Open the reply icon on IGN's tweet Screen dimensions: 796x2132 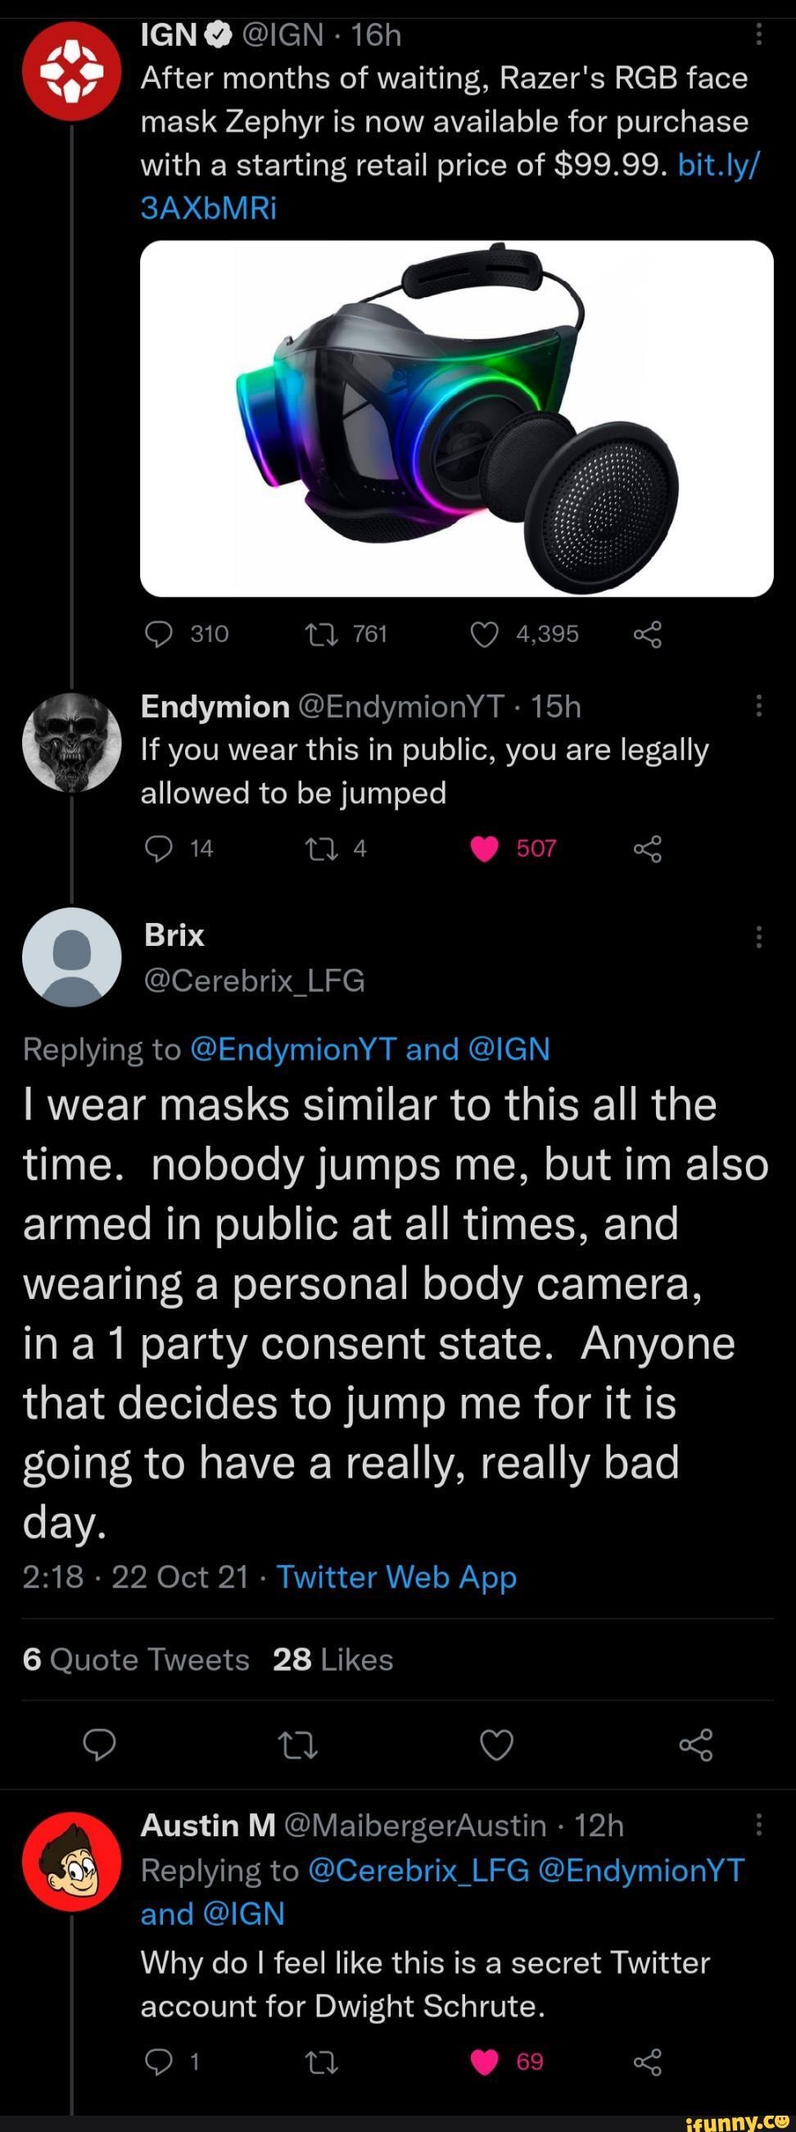158,635
